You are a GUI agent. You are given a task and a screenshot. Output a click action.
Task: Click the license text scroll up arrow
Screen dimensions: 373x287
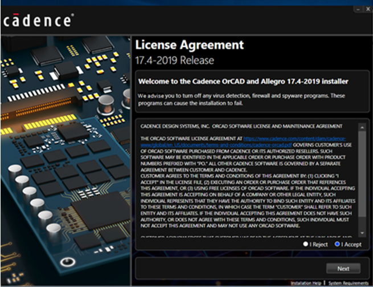pos(362,128)
